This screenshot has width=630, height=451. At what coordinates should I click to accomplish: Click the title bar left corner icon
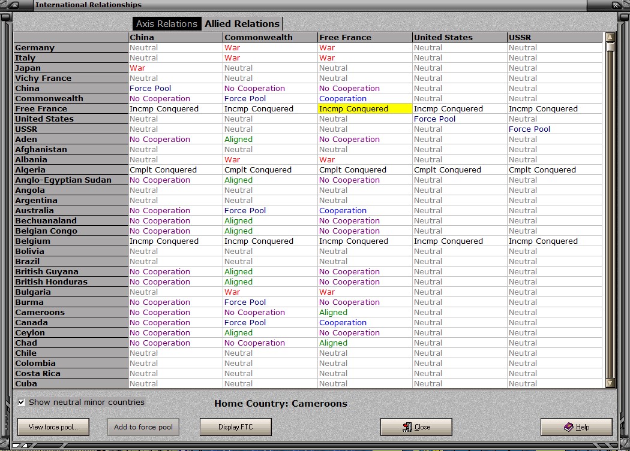13,5
